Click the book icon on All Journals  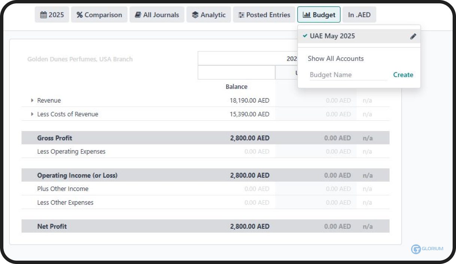(138, 15)
